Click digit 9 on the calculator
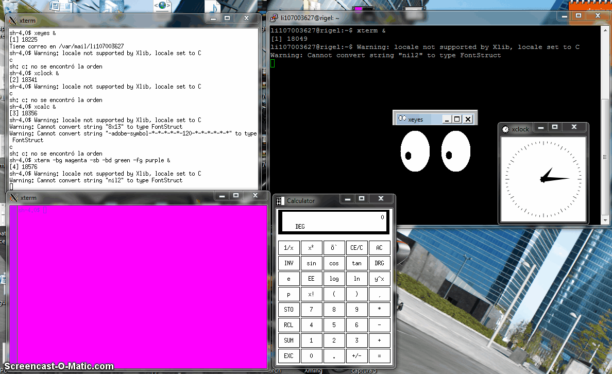This screenshot has height=374, width=612. point(356,310)
